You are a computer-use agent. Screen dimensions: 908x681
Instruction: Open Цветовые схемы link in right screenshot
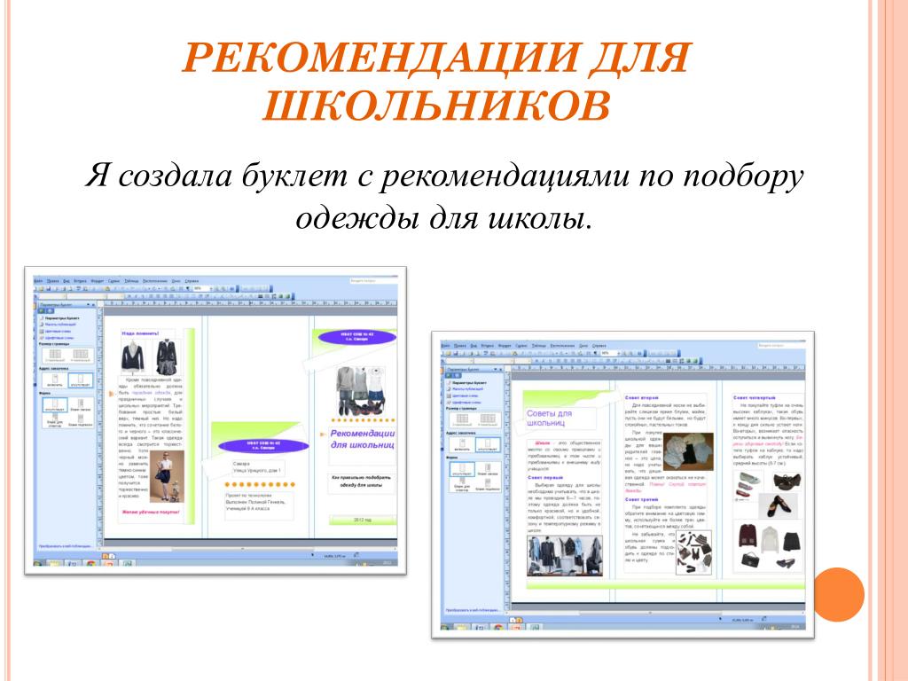(x=465, y=396)
